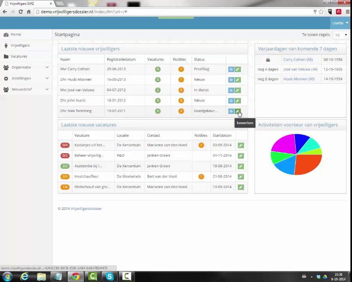Open the Te tonen regels dropdown

341,35
